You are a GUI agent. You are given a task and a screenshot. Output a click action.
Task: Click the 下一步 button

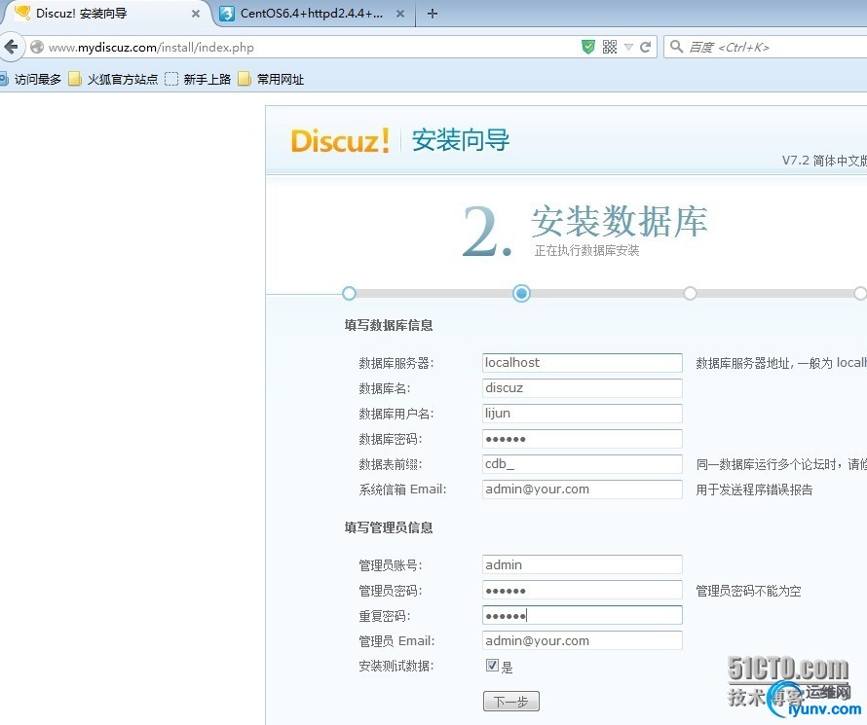click(510, 702)
